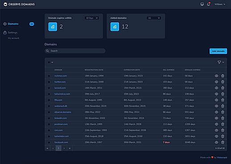Open the linkedin.com link

61,118
